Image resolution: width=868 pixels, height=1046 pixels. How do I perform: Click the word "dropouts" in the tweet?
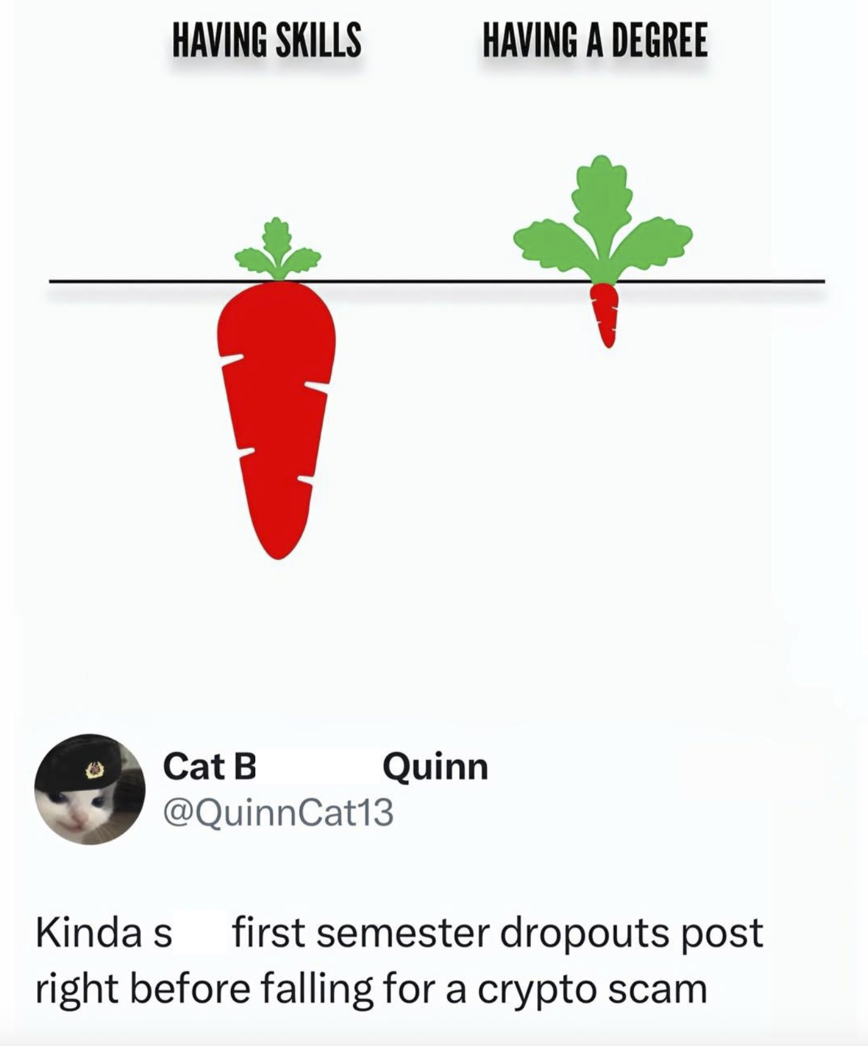coord(583,932)
